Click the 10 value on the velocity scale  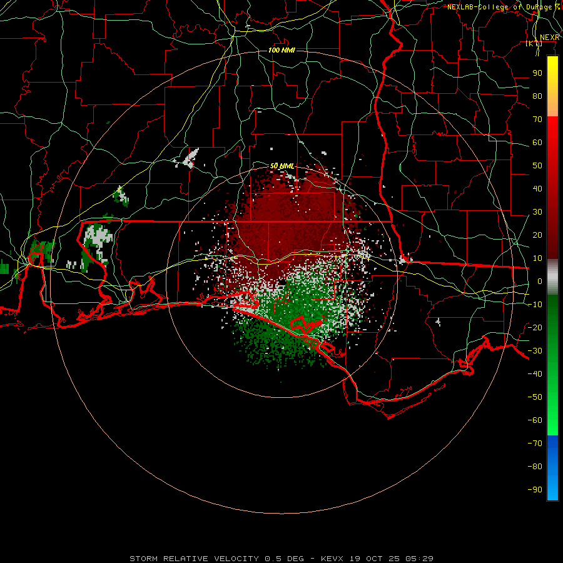click(537, 258)
